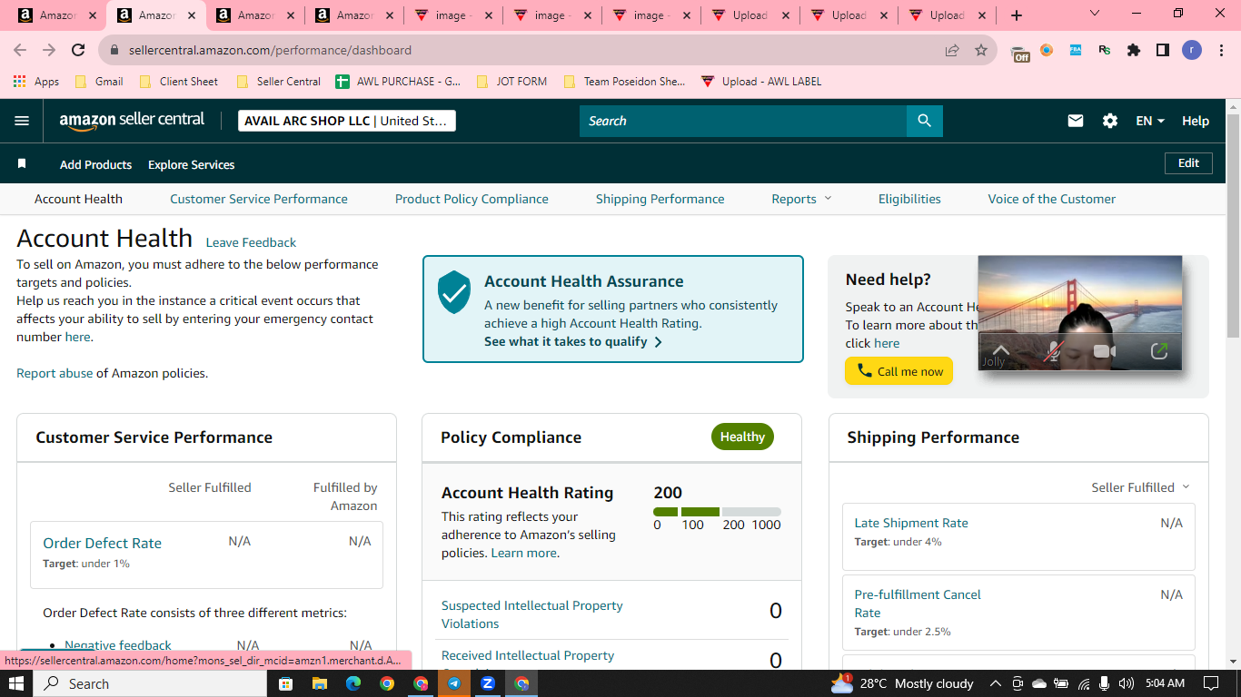Open the Order Defect Rate link

point(103,543)
